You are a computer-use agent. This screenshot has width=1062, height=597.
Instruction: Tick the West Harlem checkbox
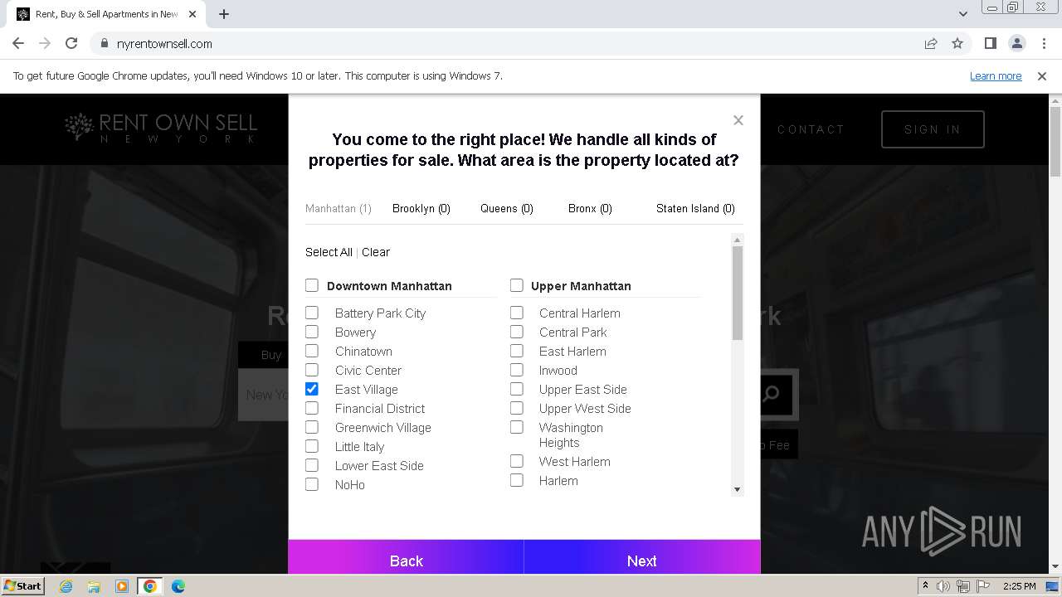pos(517,461)
